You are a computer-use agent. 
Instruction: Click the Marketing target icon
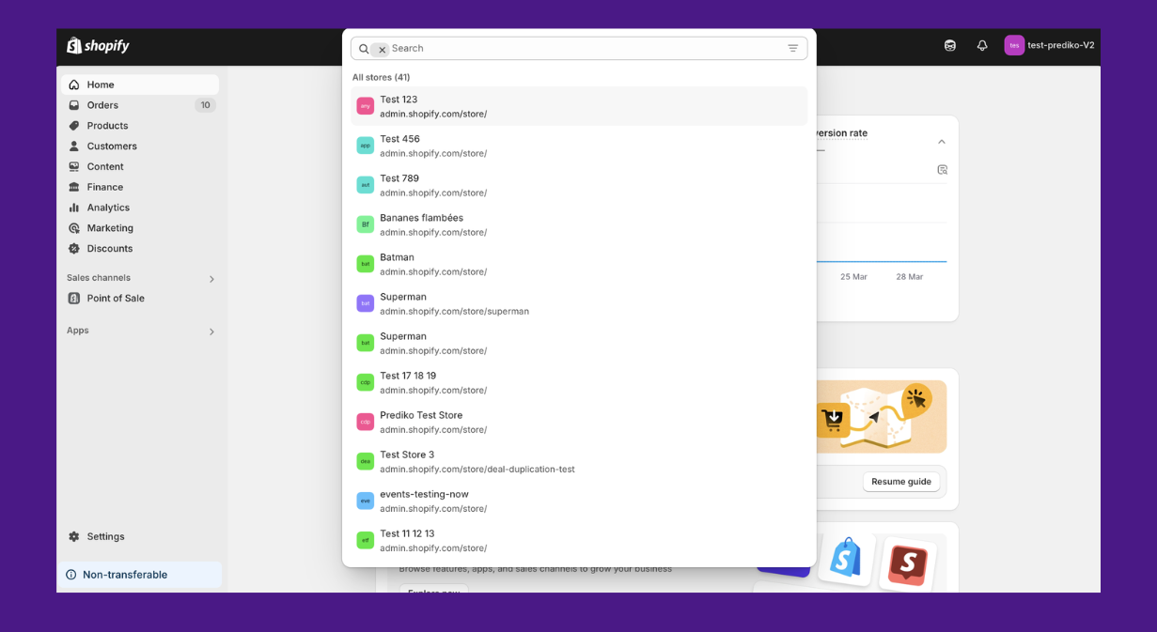point(74,228)
